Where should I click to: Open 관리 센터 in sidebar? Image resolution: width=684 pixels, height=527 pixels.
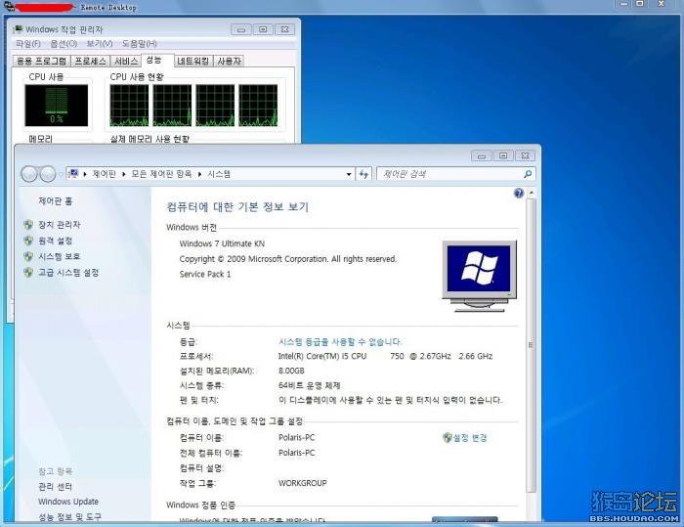[55, 486]
